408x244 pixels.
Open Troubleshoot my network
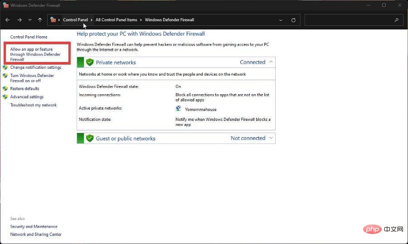pyautogui.click(x=33, y=105)
